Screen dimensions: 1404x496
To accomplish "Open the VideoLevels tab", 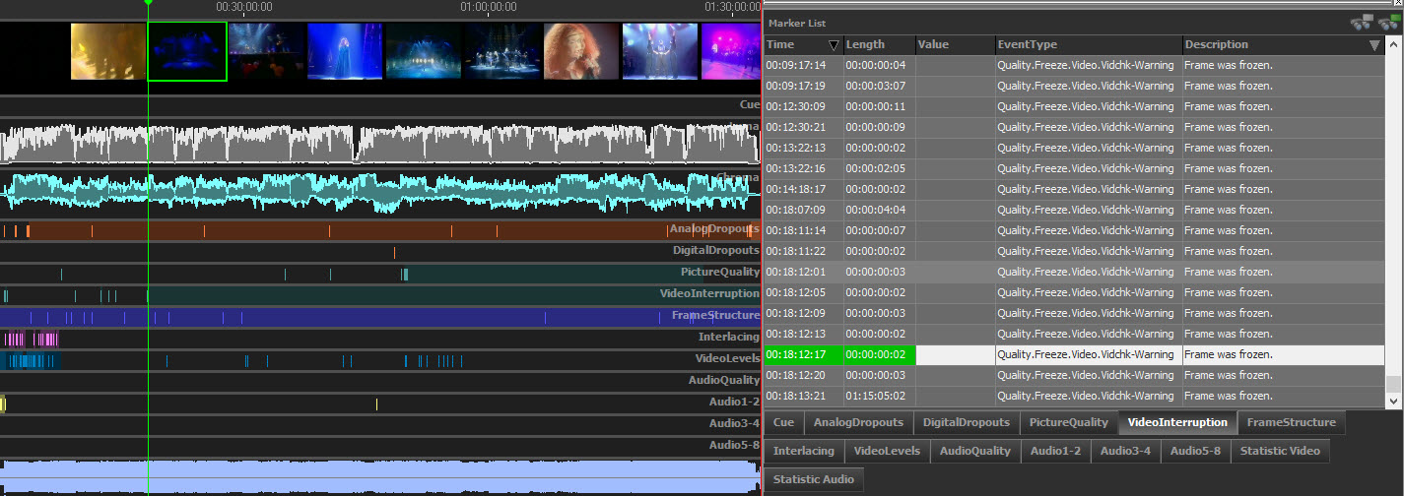I will (x=887, y=452).
